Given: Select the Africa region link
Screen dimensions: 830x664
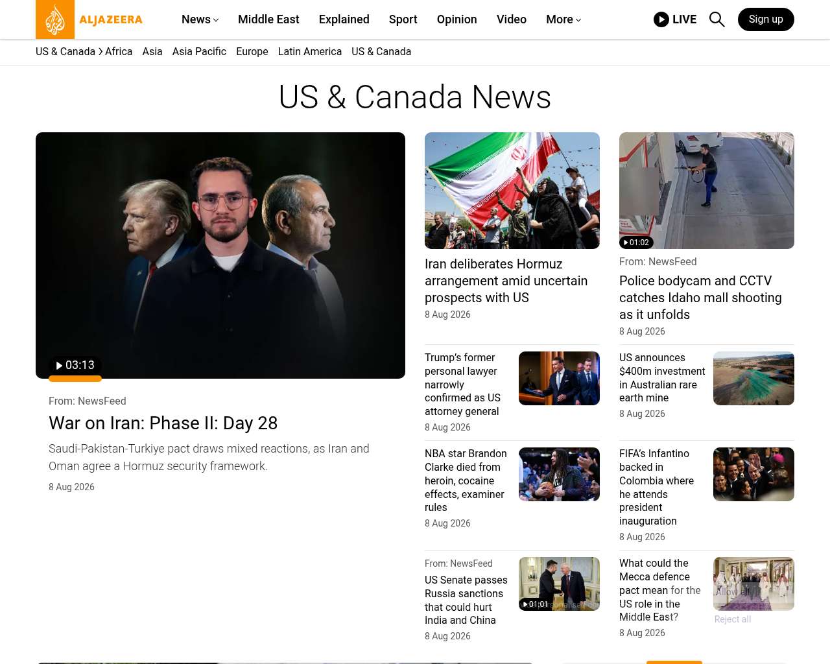Looking at the screenshot, I should [x=119, y=51].
